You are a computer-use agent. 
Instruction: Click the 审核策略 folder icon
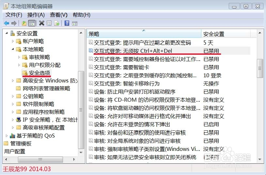point(25,57)
